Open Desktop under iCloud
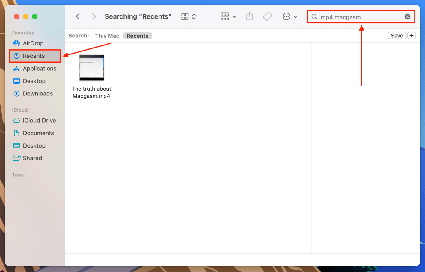 click(35, 146)
